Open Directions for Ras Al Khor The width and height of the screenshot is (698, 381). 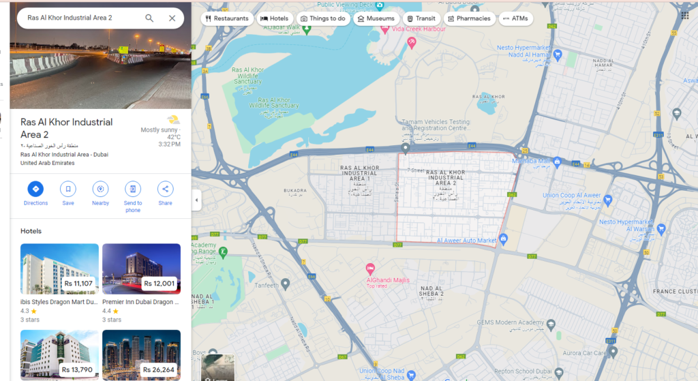click(35, 189)
